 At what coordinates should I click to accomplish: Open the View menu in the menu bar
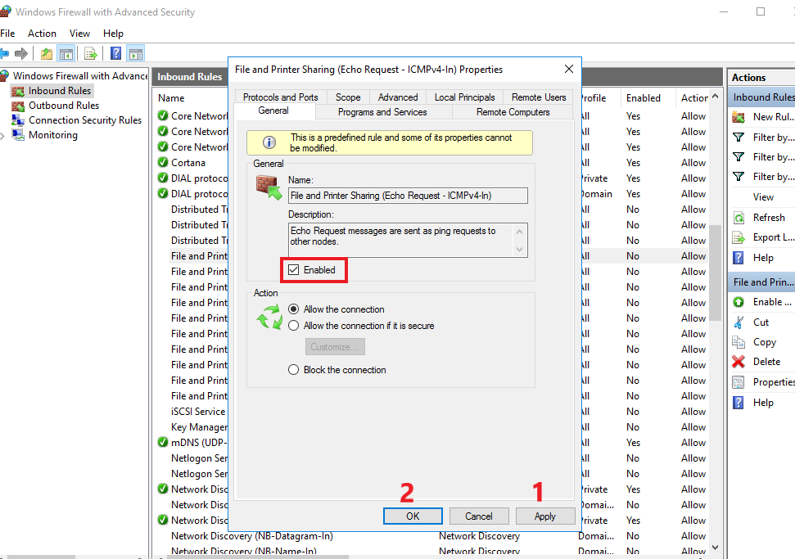(79, 34)
